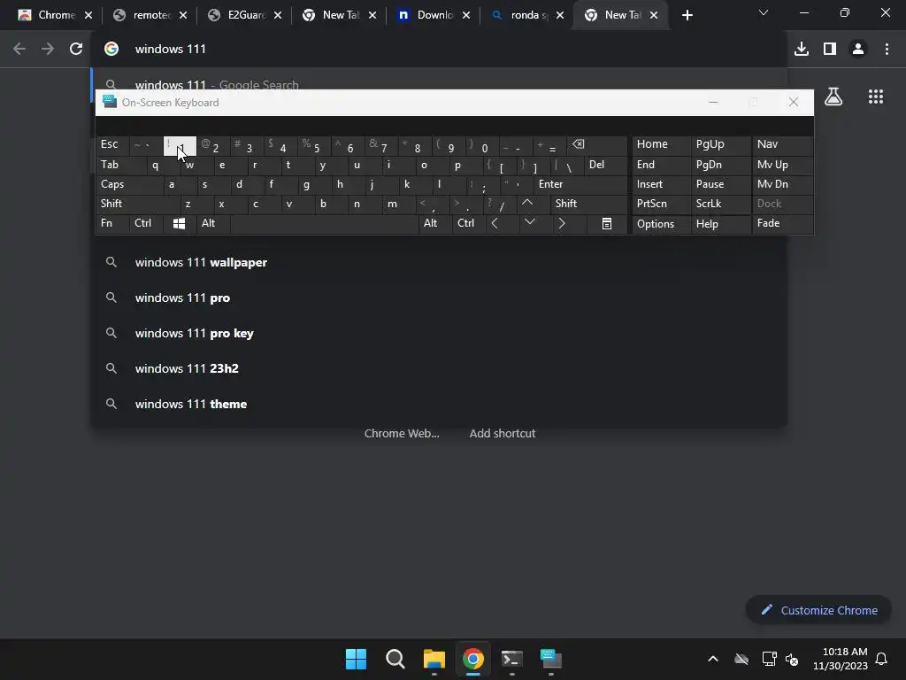Open Windows Start menu
This screenshot has width=906, height=680.
(356, 659)
